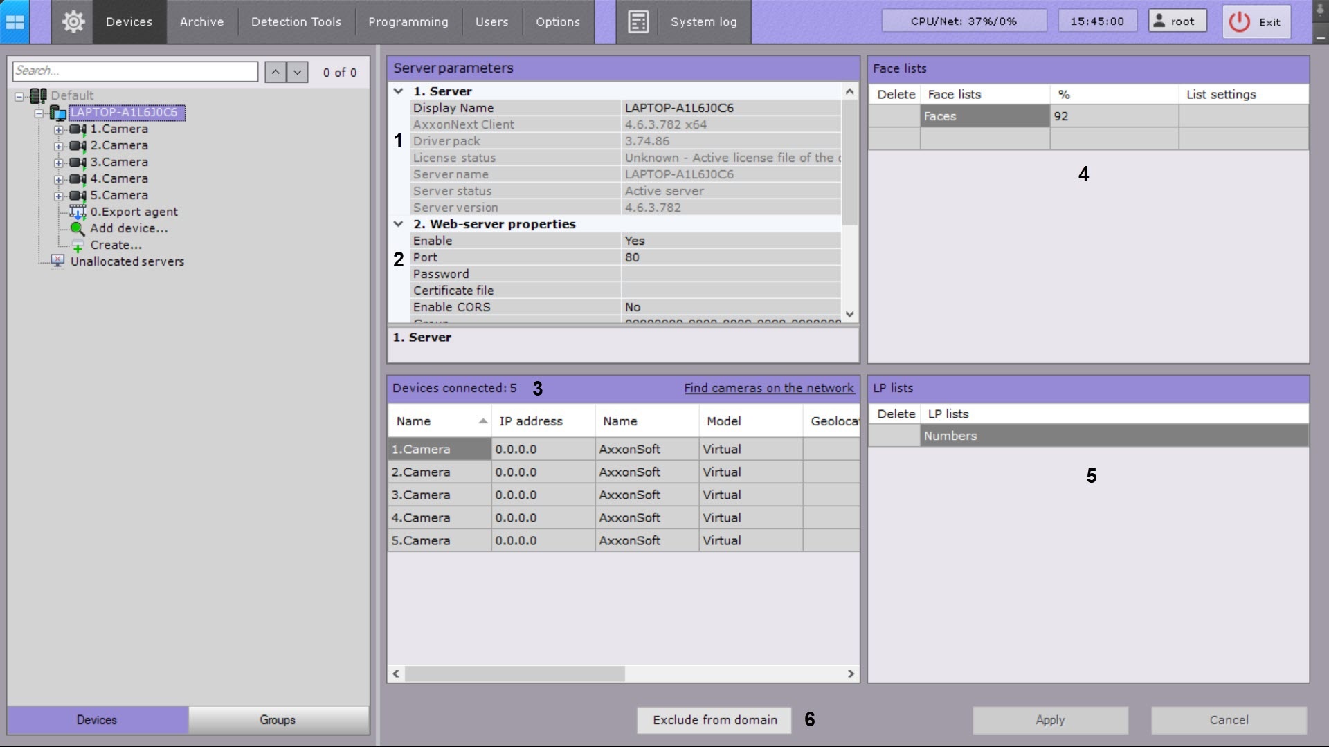The image size is (1329, 747).
Task: Click the Unallocated servers icon
Action: (58, 261)
